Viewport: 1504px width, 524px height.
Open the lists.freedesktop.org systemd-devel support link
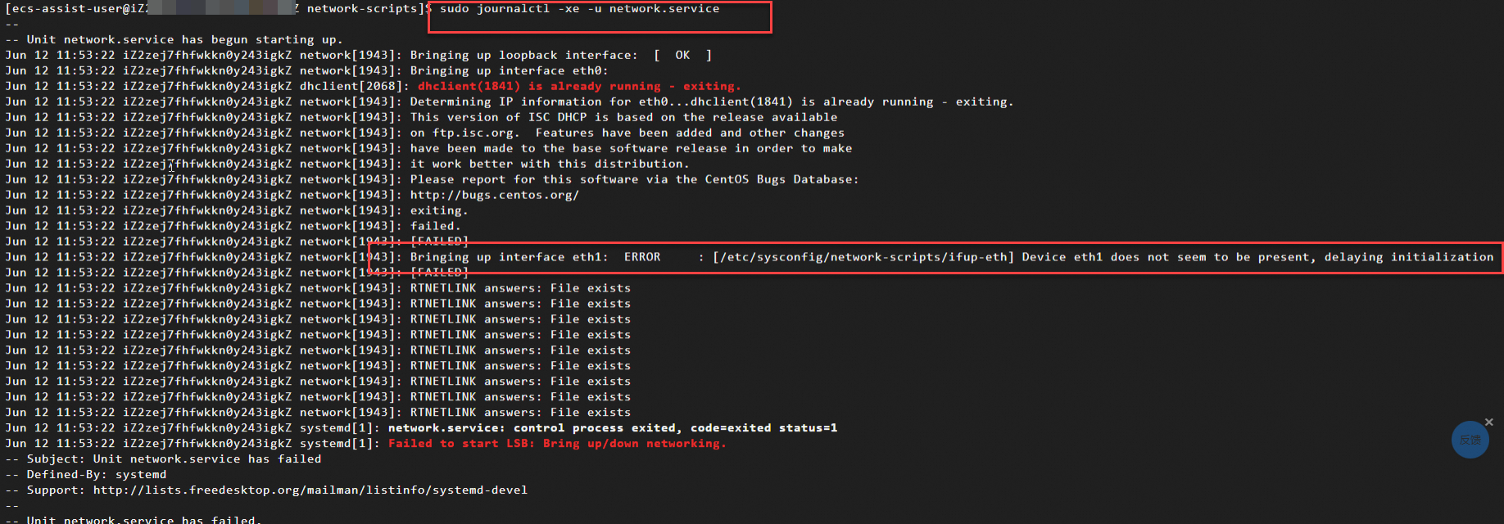coord(310,490)
